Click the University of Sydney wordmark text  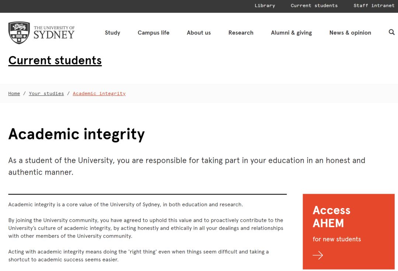pyautogui.click(x=54, y=33)
